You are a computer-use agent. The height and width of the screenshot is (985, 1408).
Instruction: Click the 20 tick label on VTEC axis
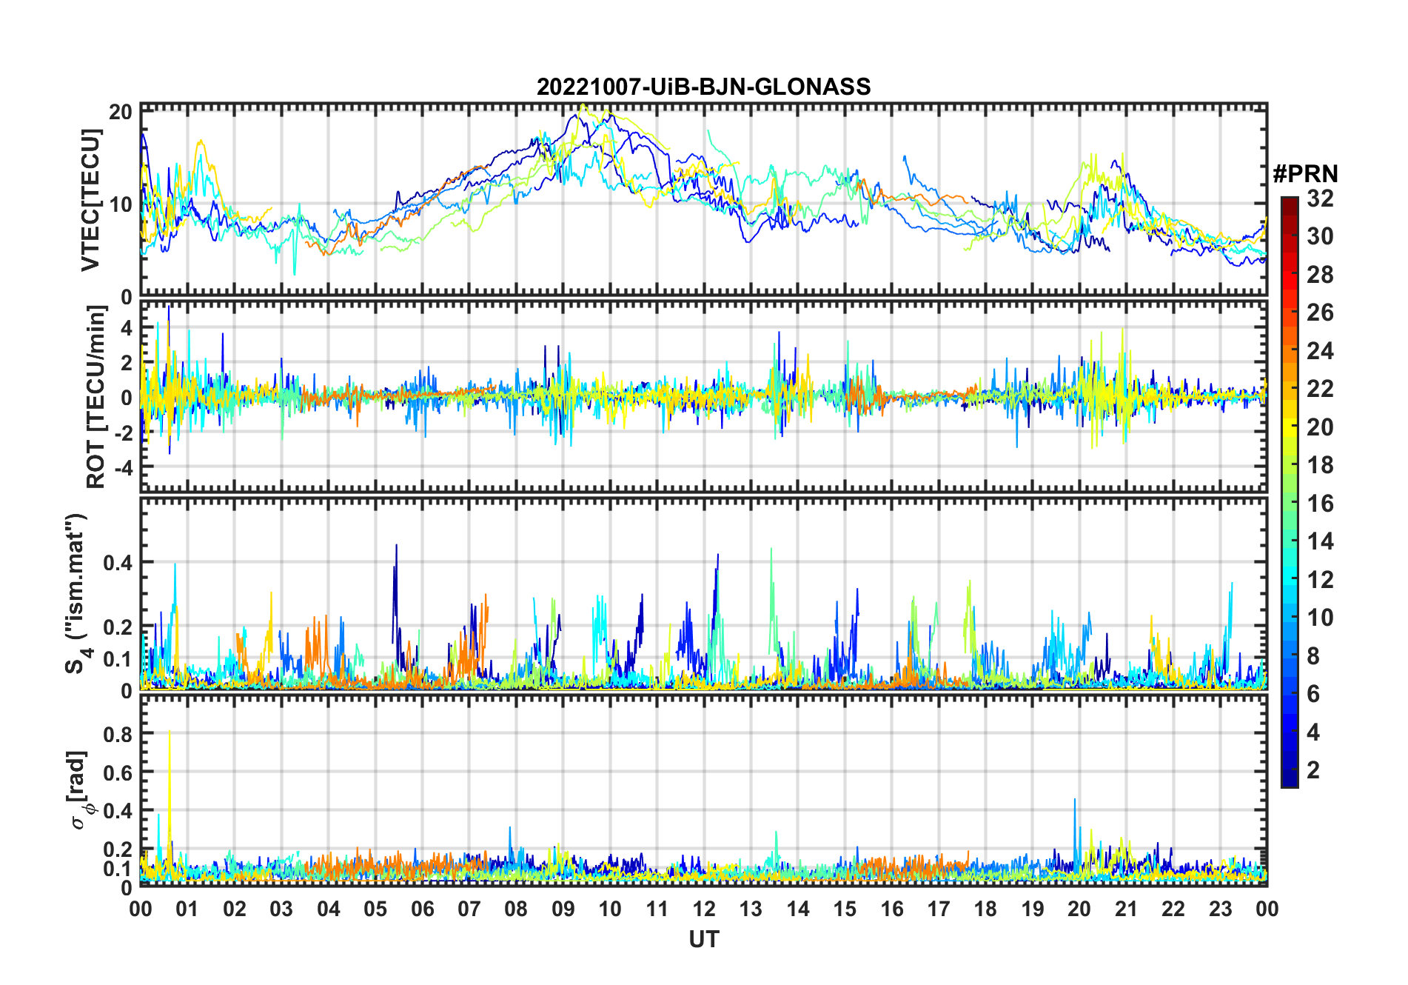(x=121, y=113)
